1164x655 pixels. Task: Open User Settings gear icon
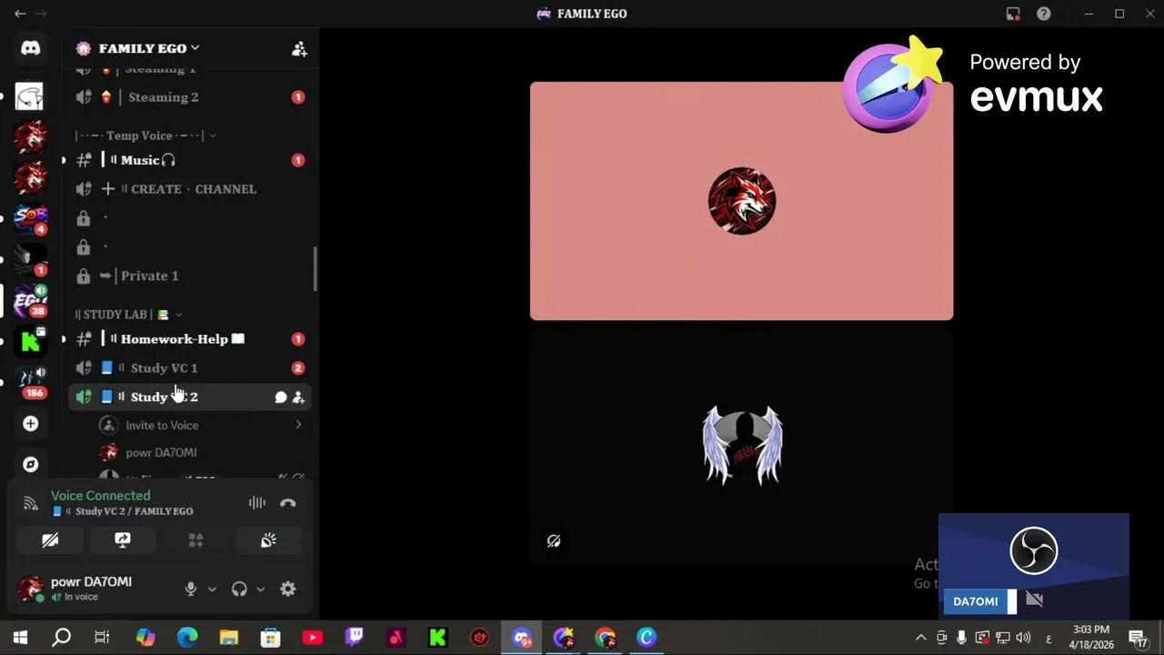tap(288, 589)
